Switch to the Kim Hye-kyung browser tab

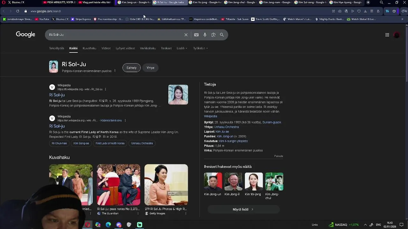click(346, 2)
